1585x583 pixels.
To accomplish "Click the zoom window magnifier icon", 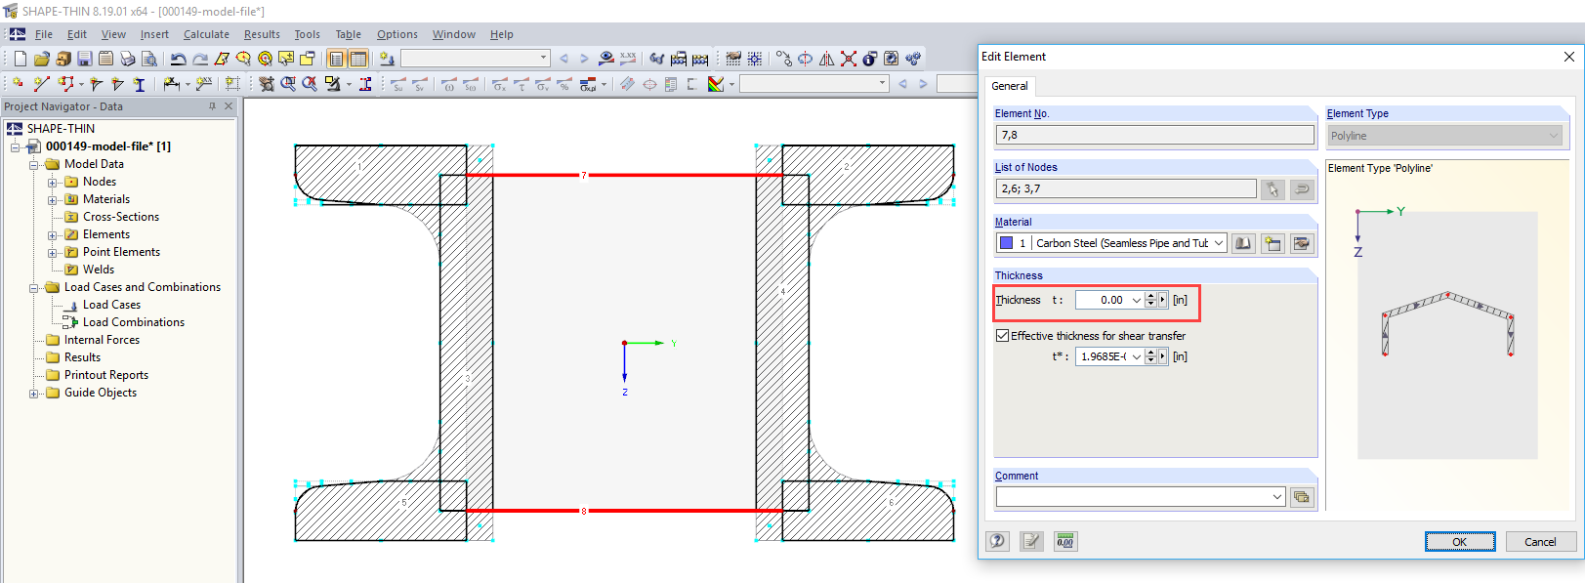I will (x=288, y=84).
